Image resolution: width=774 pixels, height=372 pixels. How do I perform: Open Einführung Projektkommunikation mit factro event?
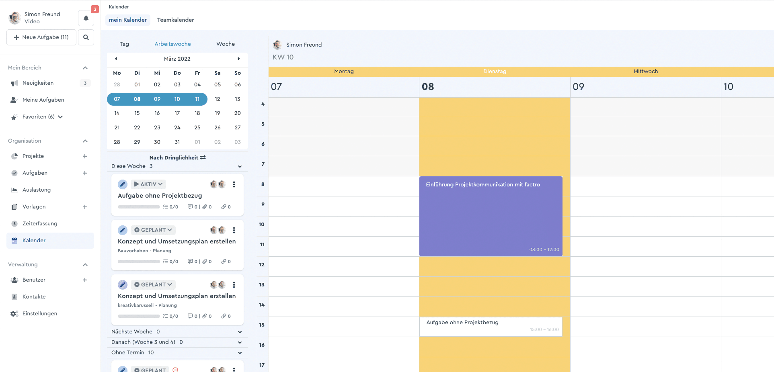click(491, 216)
